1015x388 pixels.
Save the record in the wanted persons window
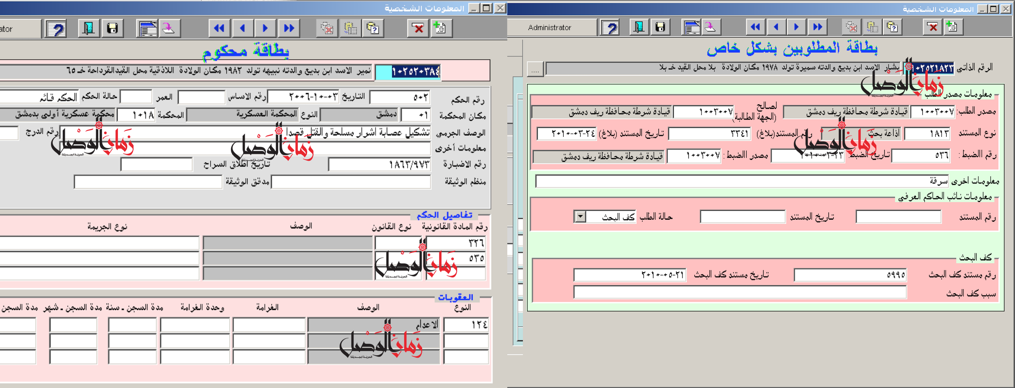(x=660, y=27)
